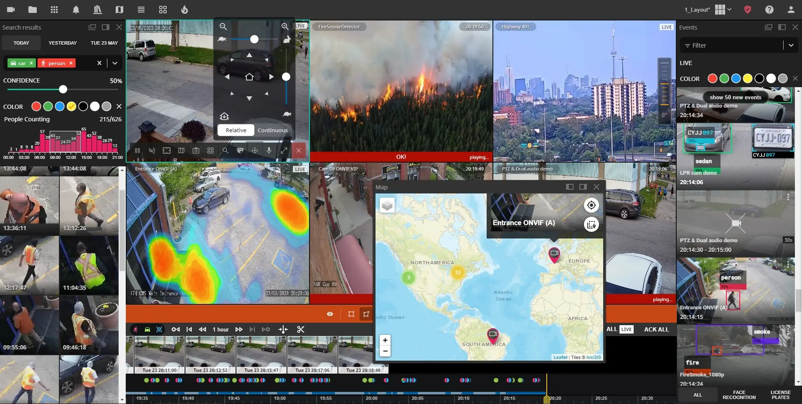Take a snapshot with the camera icon
The height and width of the screenshot is (404, 802).
click(x=196, y=151)
